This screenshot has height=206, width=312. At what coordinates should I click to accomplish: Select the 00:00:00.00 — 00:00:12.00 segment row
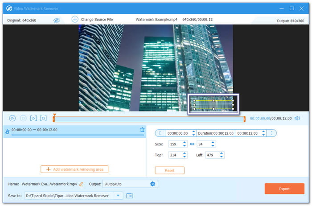coord(74,132)
